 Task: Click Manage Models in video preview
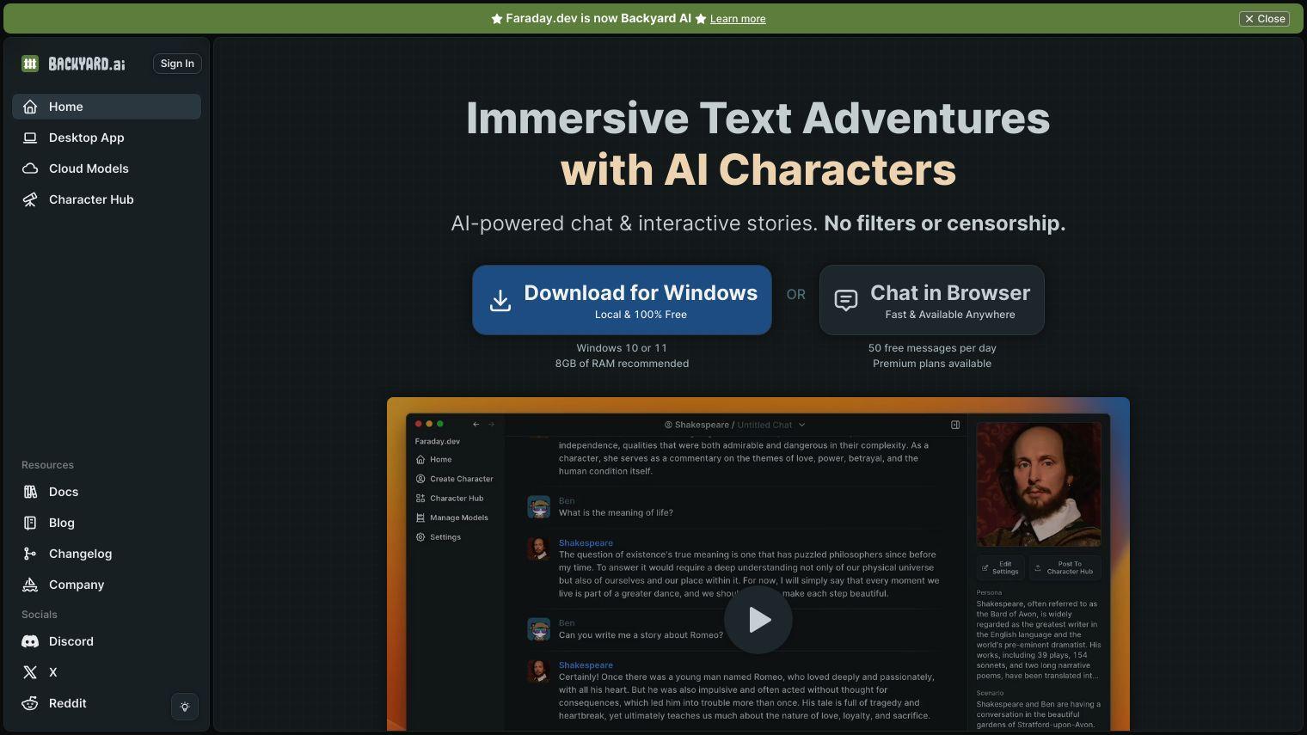click(x=451, y=518)
